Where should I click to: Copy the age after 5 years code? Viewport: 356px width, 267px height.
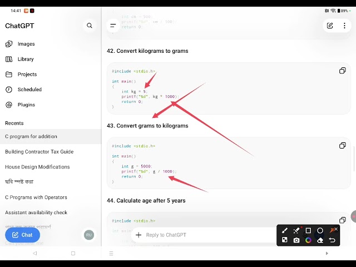point(343,220)
